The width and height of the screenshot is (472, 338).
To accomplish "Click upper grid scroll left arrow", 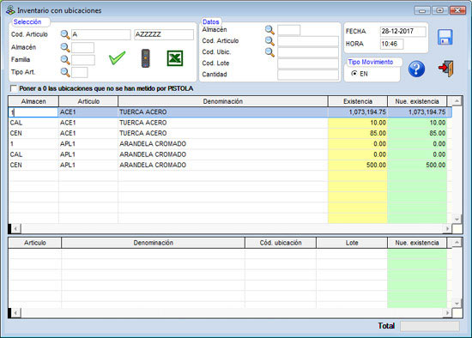I will click(15, 229).
